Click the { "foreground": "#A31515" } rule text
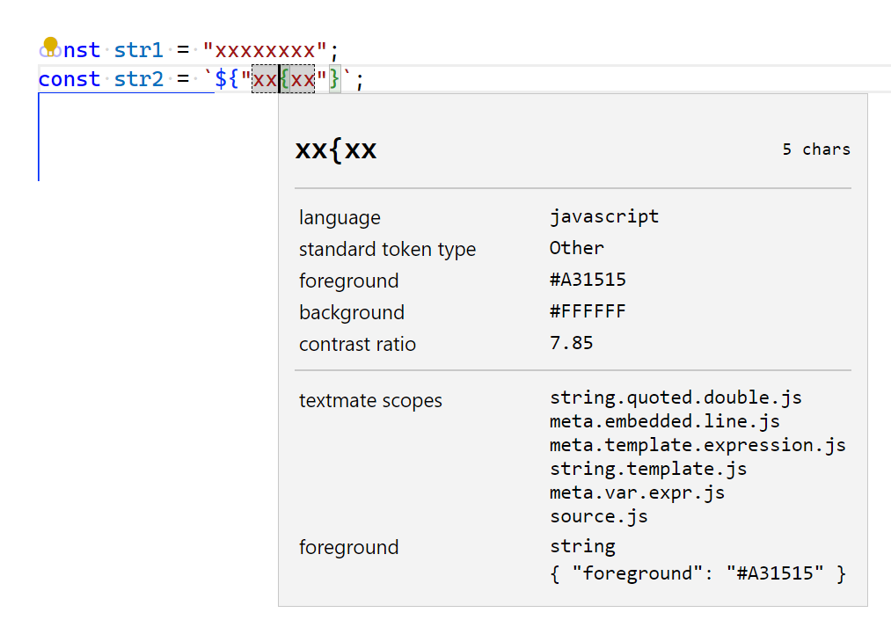This screenshot has width=891, height=620. (x=697, y=574)
